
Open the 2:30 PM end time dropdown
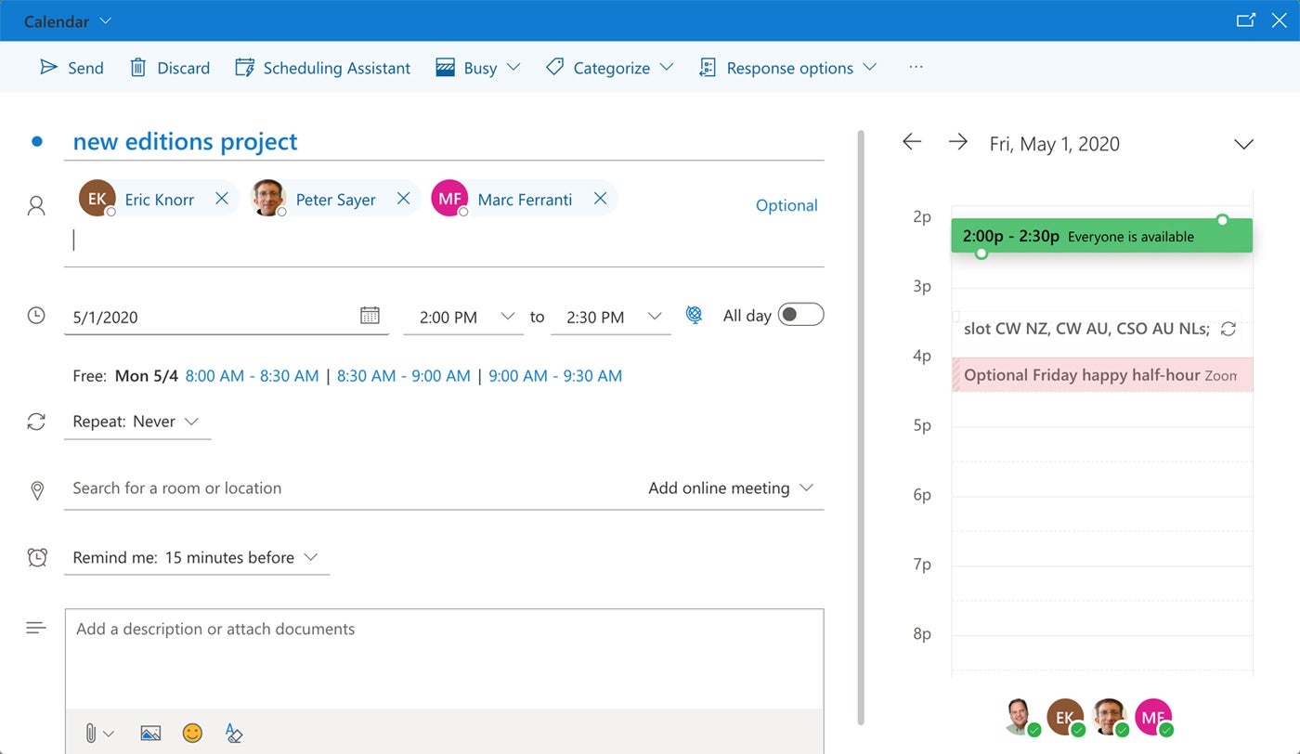pos(610,317)
